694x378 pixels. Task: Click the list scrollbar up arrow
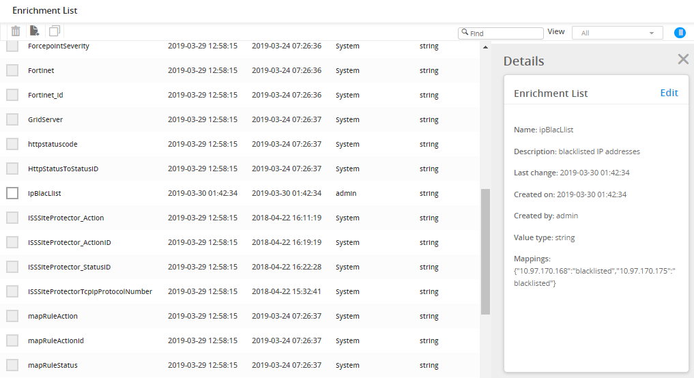(486, 47)
